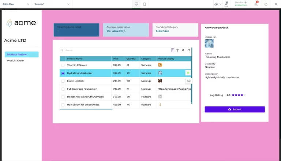The height and width of the screenshot is (161, 281).
Task: Click the Buy cart icon
Action: (x=188, y=73)
